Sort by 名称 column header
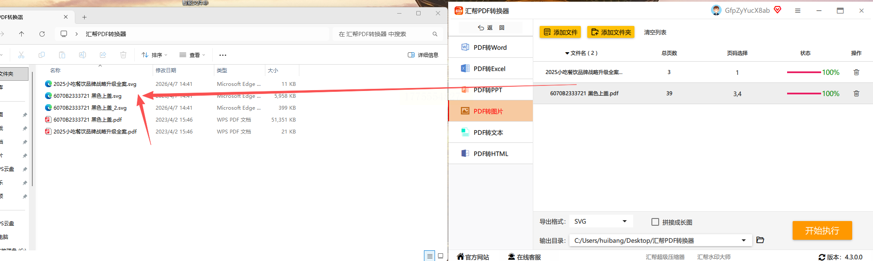 click(55, 70)
